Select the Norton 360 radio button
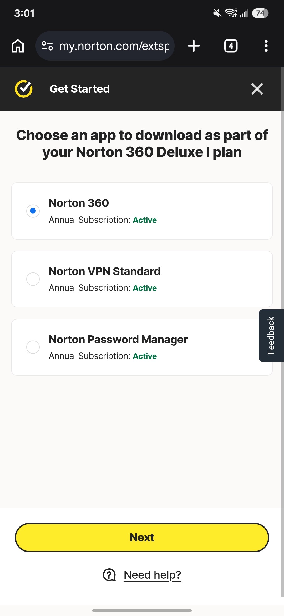Screen dimensions: 284x616 [x=33, y=211]
